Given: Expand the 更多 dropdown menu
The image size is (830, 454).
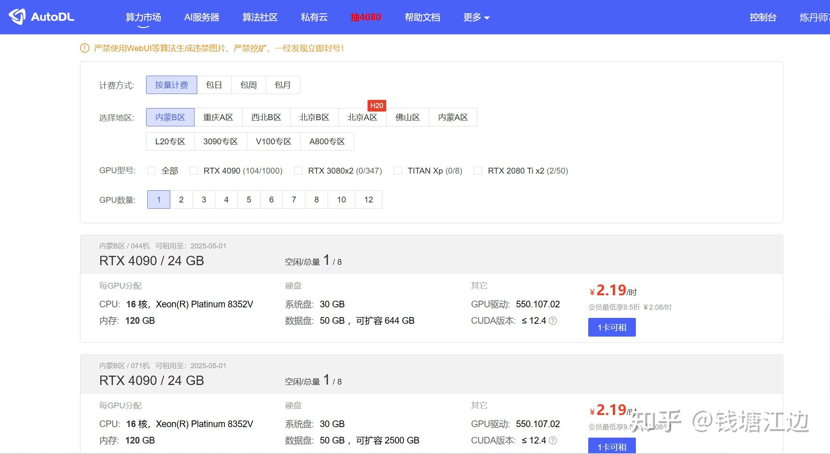Looking at the screenshot, I should [x=476, y=17].
